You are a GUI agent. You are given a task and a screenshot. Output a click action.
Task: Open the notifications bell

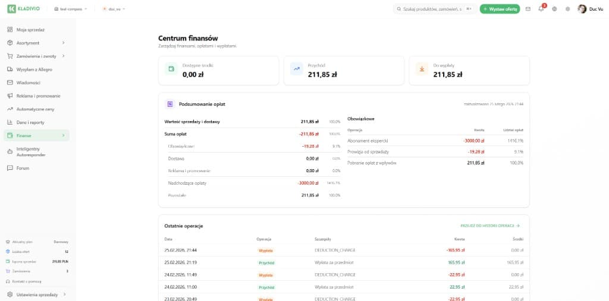(541, 9)
